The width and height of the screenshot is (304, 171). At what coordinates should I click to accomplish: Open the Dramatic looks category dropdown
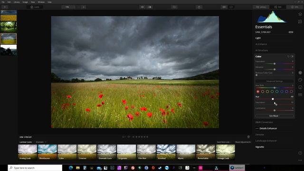(41, 142)
